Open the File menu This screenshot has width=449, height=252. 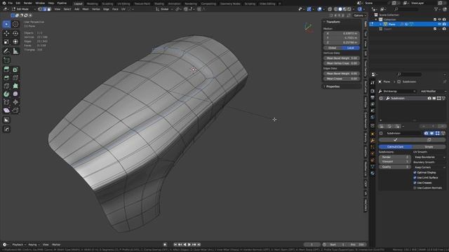[11, 3]
